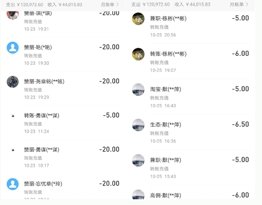Select the -6.50 生态-默 amount
This screenshot has height=205, width=262.
click(x=240, y=124)
